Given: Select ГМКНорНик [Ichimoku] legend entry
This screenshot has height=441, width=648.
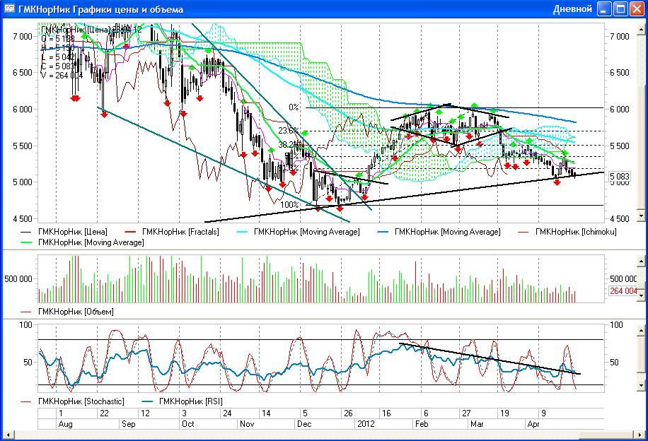Looking at the screenshot, I should point(567,232).
